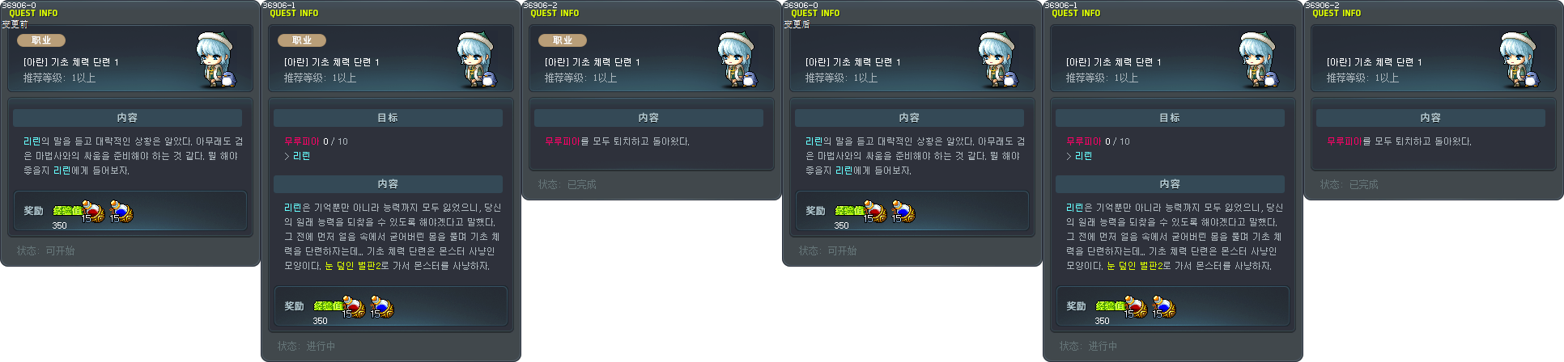Viewport: 1564px width, 362px height.
Task: Click the QUEST INFO title of the 变更后 panel
Action: pyautogui.click(x=815, y=13)
